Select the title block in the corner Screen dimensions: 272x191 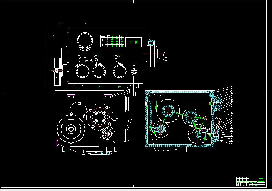tap(251, 181)
